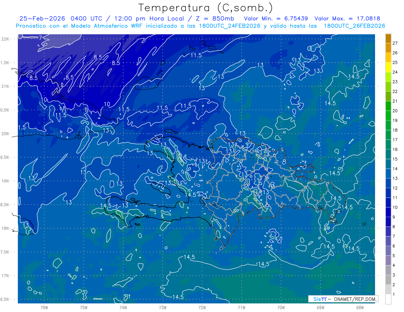The width and height of the screenshot is (404, 312).
Task: Click the '75W' longitude axis label
Action: (84, 307)
